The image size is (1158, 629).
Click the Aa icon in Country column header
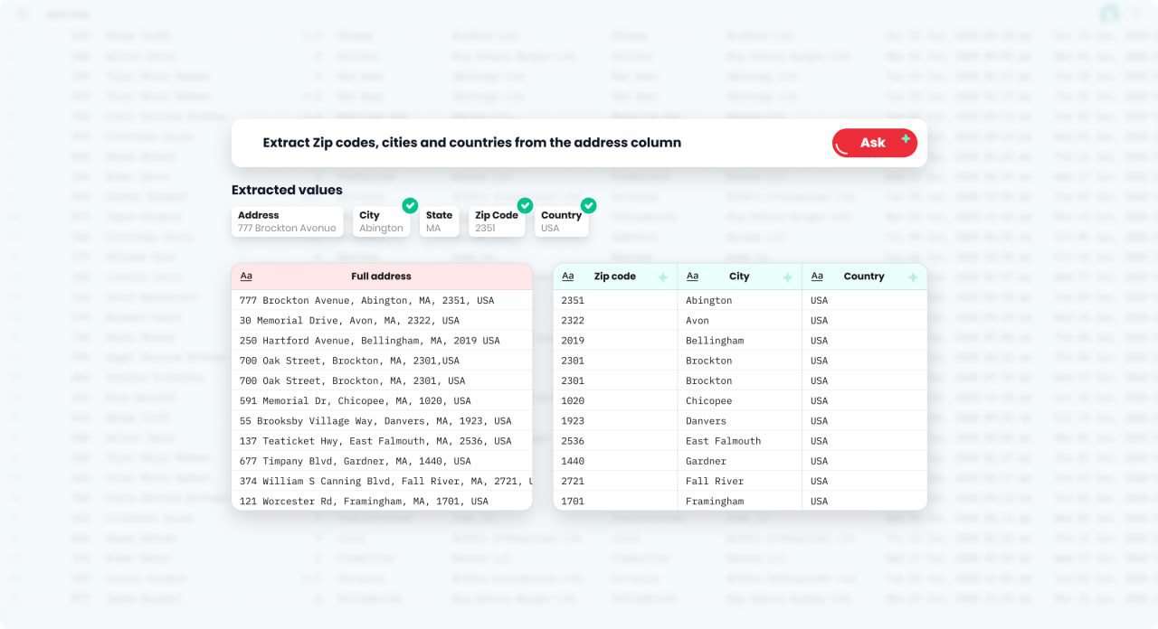click(x=817, y=277)
